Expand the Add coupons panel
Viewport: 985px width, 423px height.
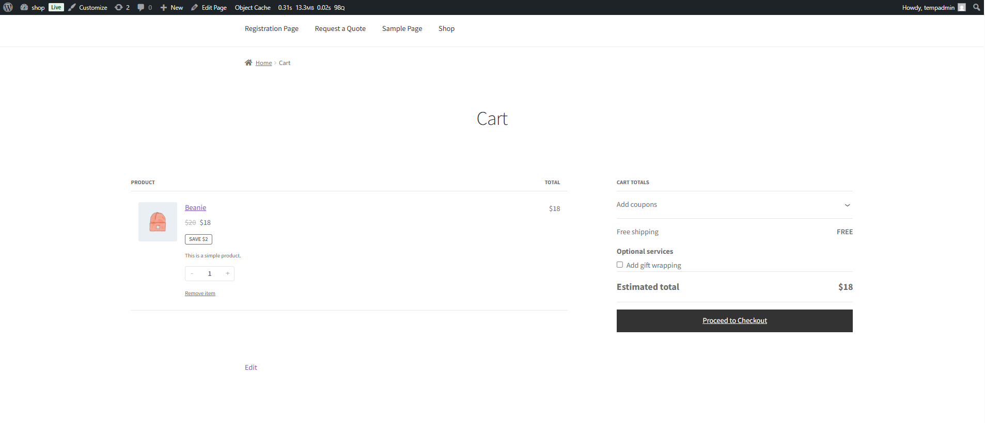tap(734, 205)
